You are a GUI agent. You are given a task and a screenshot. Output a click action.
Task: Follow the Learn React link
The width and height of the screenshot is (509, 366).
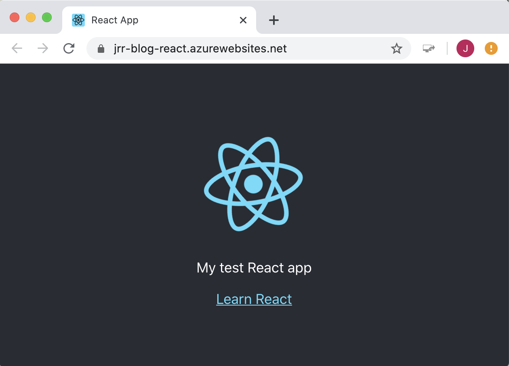coord(254,299)
